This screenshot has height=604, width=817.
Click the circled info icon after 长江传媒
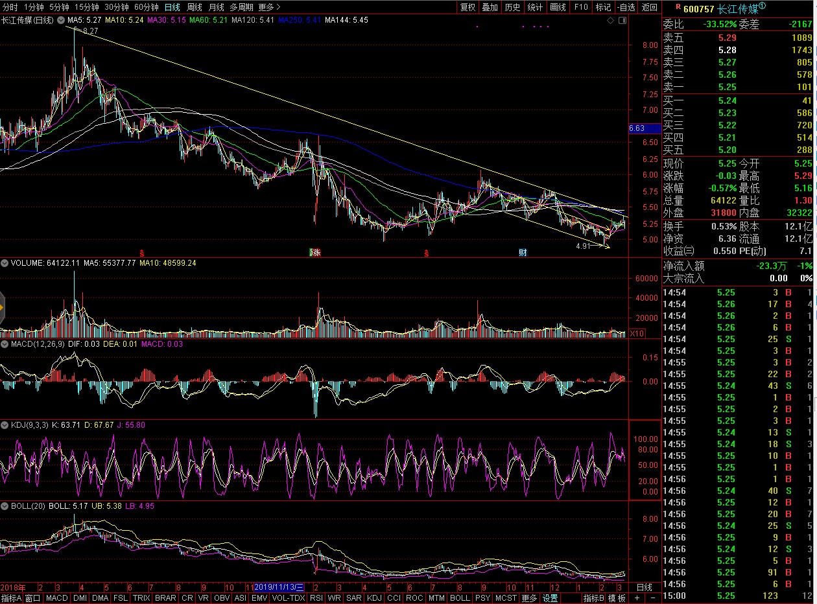[x=762, y=6]
